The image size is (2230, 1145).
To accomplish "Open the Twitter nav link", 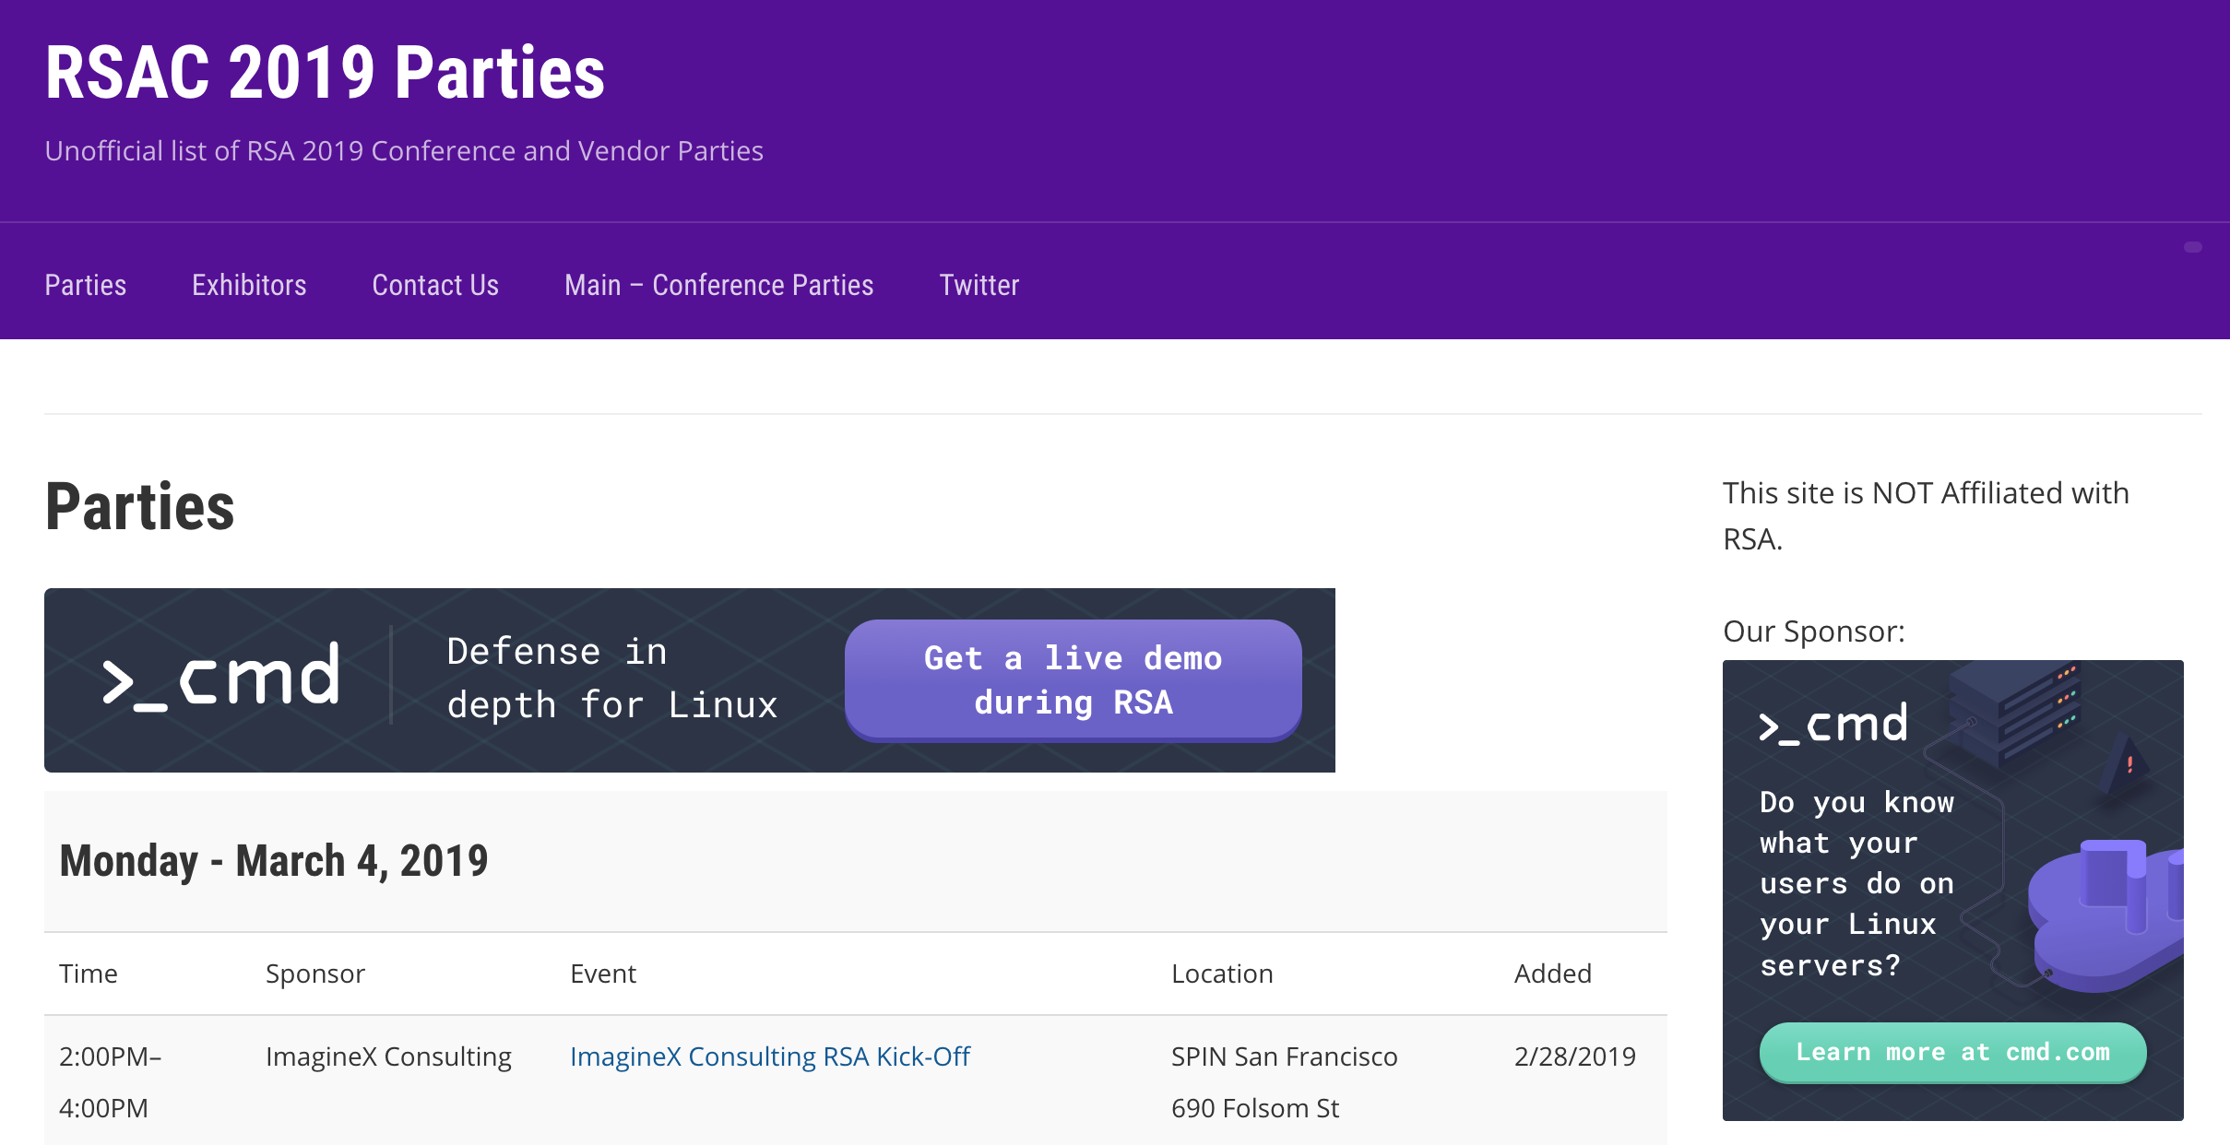I will pyautogui.click(x=979, y=286).
